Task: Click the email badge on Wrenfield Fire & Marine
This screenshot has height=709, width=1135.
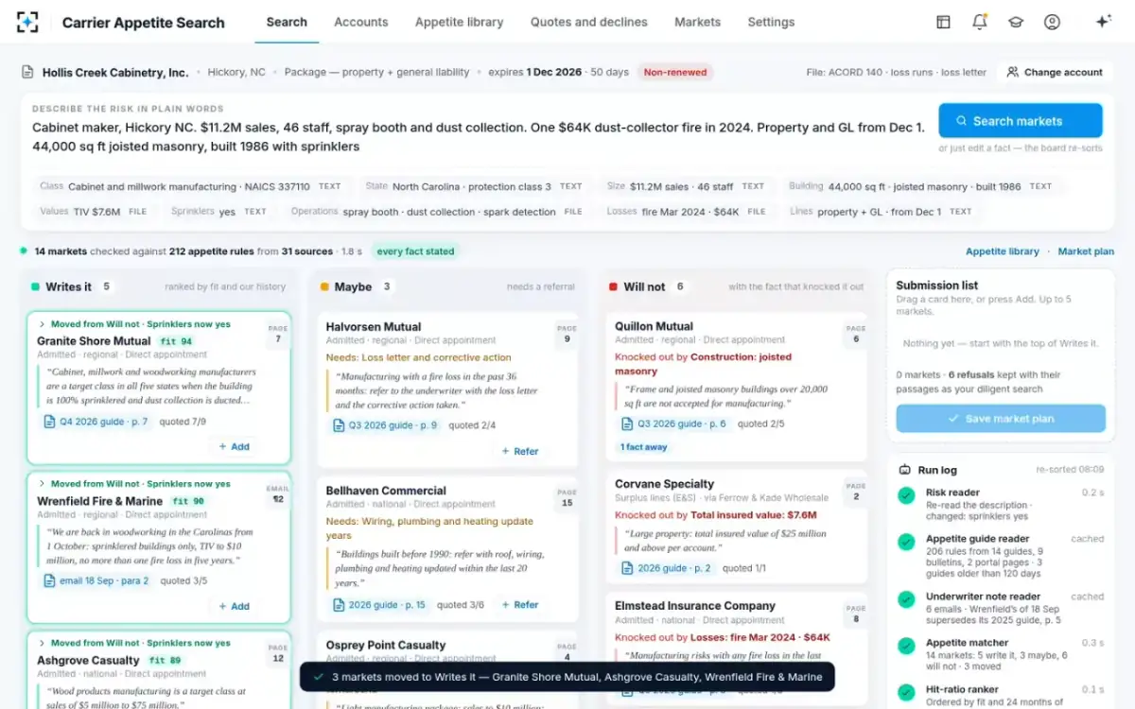Action: [x=278, y=494]
